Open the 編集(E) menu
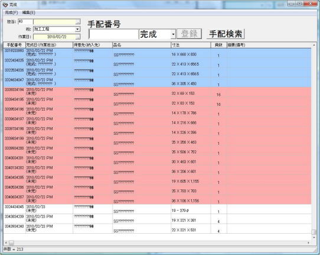 (28, 12)
